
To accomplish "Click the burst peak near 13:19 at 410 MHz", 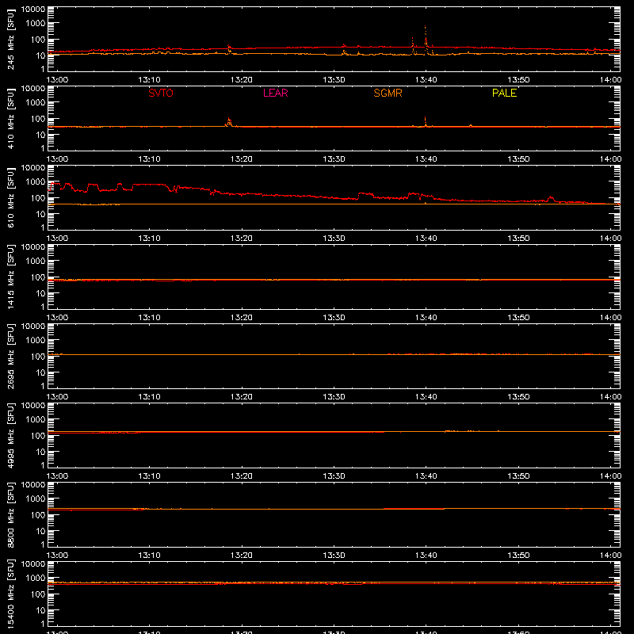I will coord(229,121).
